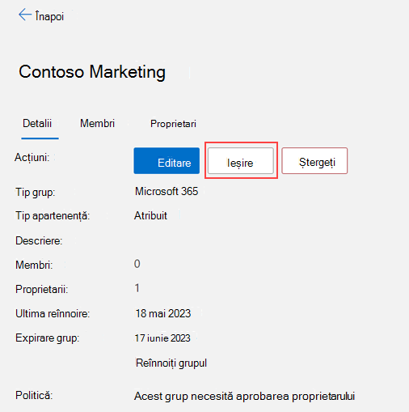The width and height of the screenshot is (409, 412).
Task: Go back via the Înapoi link
Action: click(49, 16)
